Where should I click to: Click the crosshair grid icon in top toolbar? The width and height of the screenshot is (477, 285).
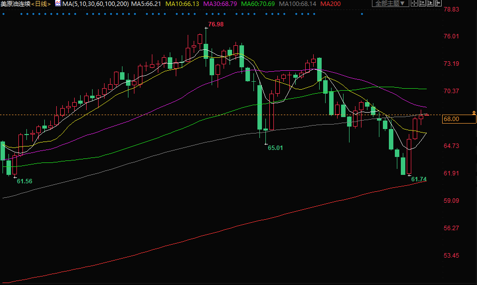(x=414, y=3)
